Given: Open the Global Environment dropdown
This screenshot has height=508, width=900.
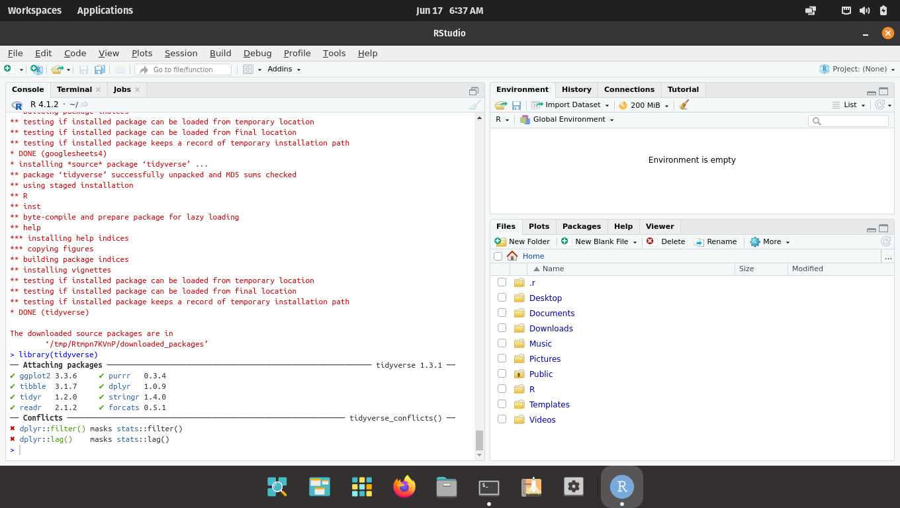Looking at the screenshot, I should pyautogui.click(x=567, y=120).
